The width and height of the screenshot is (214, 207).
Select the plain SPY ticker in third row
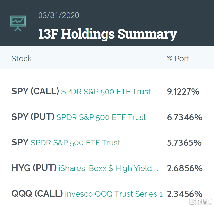[20, 142]
